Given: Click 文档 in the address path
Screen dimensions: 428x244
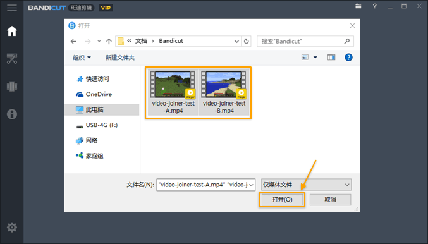Looking at the screenshot, I should (142, 41).
